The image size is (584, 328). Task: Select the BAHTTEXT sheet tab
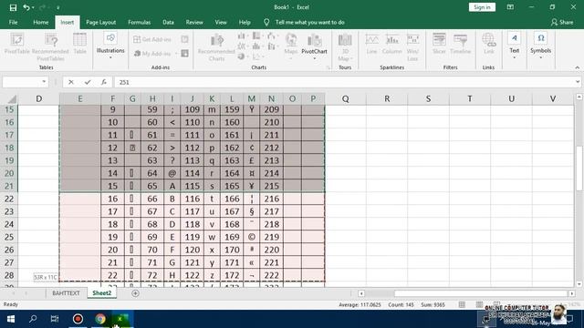66,293
